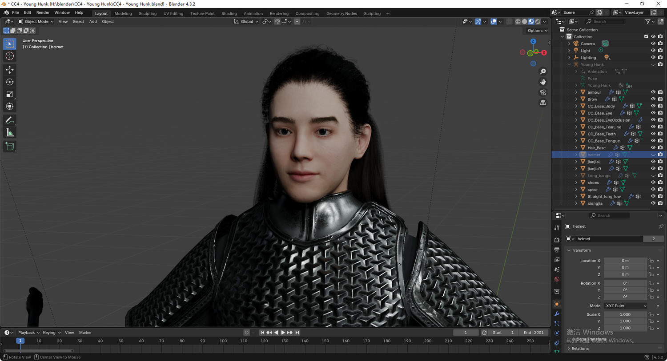Screen dimensions: 667x361
Task: Open the Render properties tab
Action: coord(557,240)
